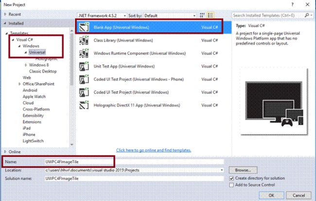Select the Universal tree item
Viewport: 316px width, 201px height.
click(x=37, y=52)
